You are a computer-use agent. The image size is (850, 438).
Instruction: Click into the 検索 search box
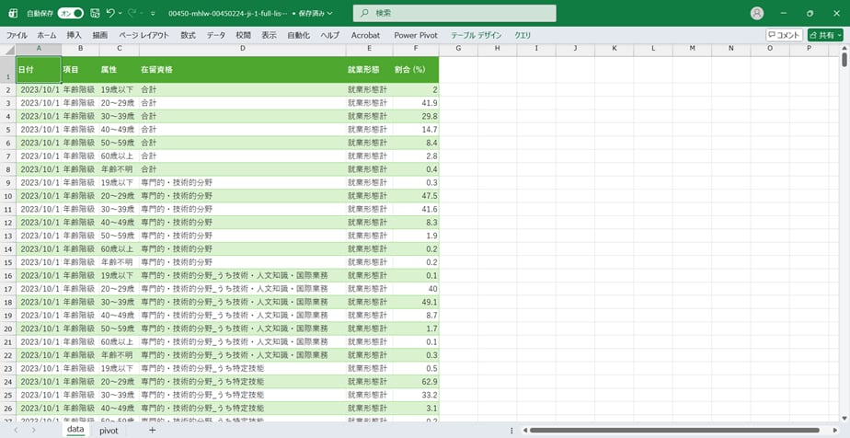pyautogui.click(x=454, y=13)
